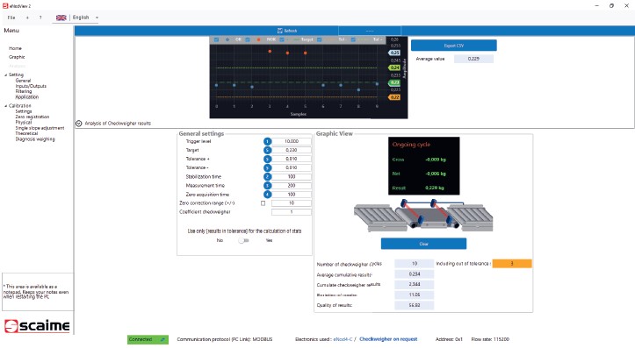
Task: Toggle the NOK series checkbox in chart legend
Action: pos(248,39)
